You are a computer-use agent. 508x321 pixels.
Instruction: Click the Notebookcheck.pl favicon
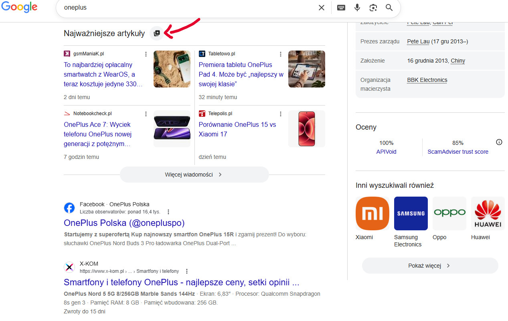coord(67,114)
